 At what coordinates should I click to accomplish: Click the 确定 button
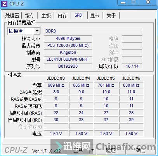[x=141, y=150]
